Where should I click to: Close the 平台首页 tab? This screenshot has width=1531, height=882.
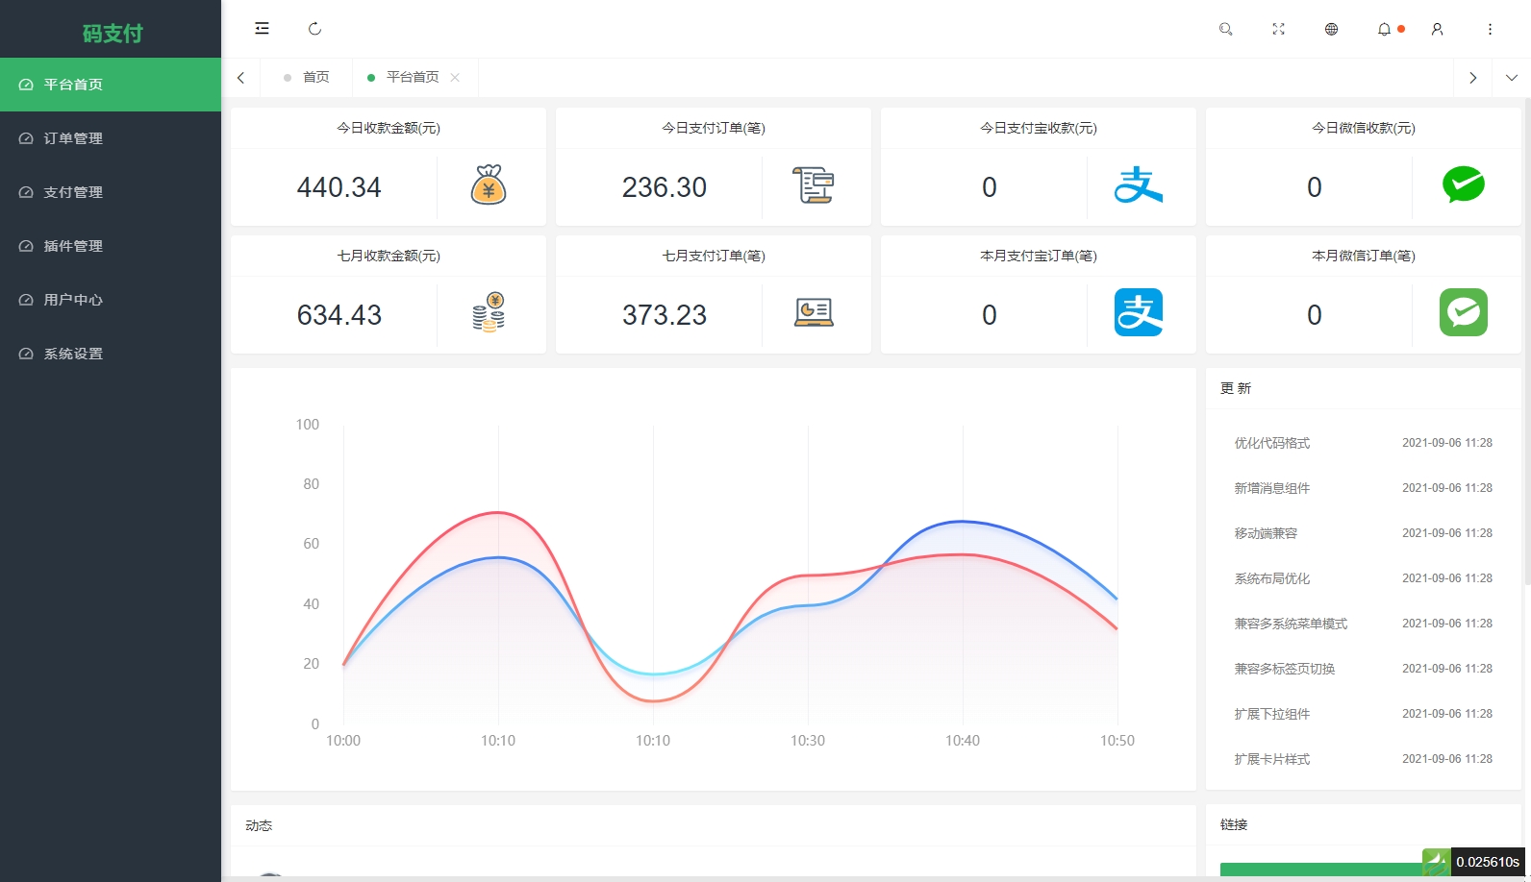pyautogui.click(x=455, y=78)
